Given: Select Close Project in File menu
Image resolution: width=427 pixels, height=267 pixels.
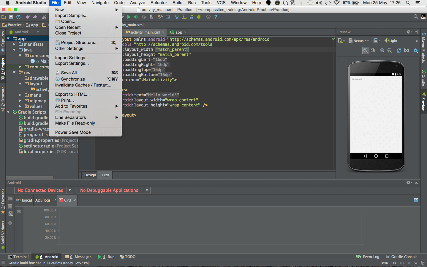Looking at the screenshot, I should [85, 33].
